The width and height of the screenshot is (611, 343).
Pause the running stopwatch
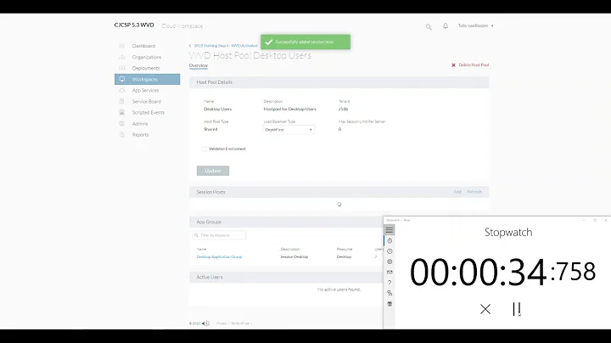pos(517,309)
